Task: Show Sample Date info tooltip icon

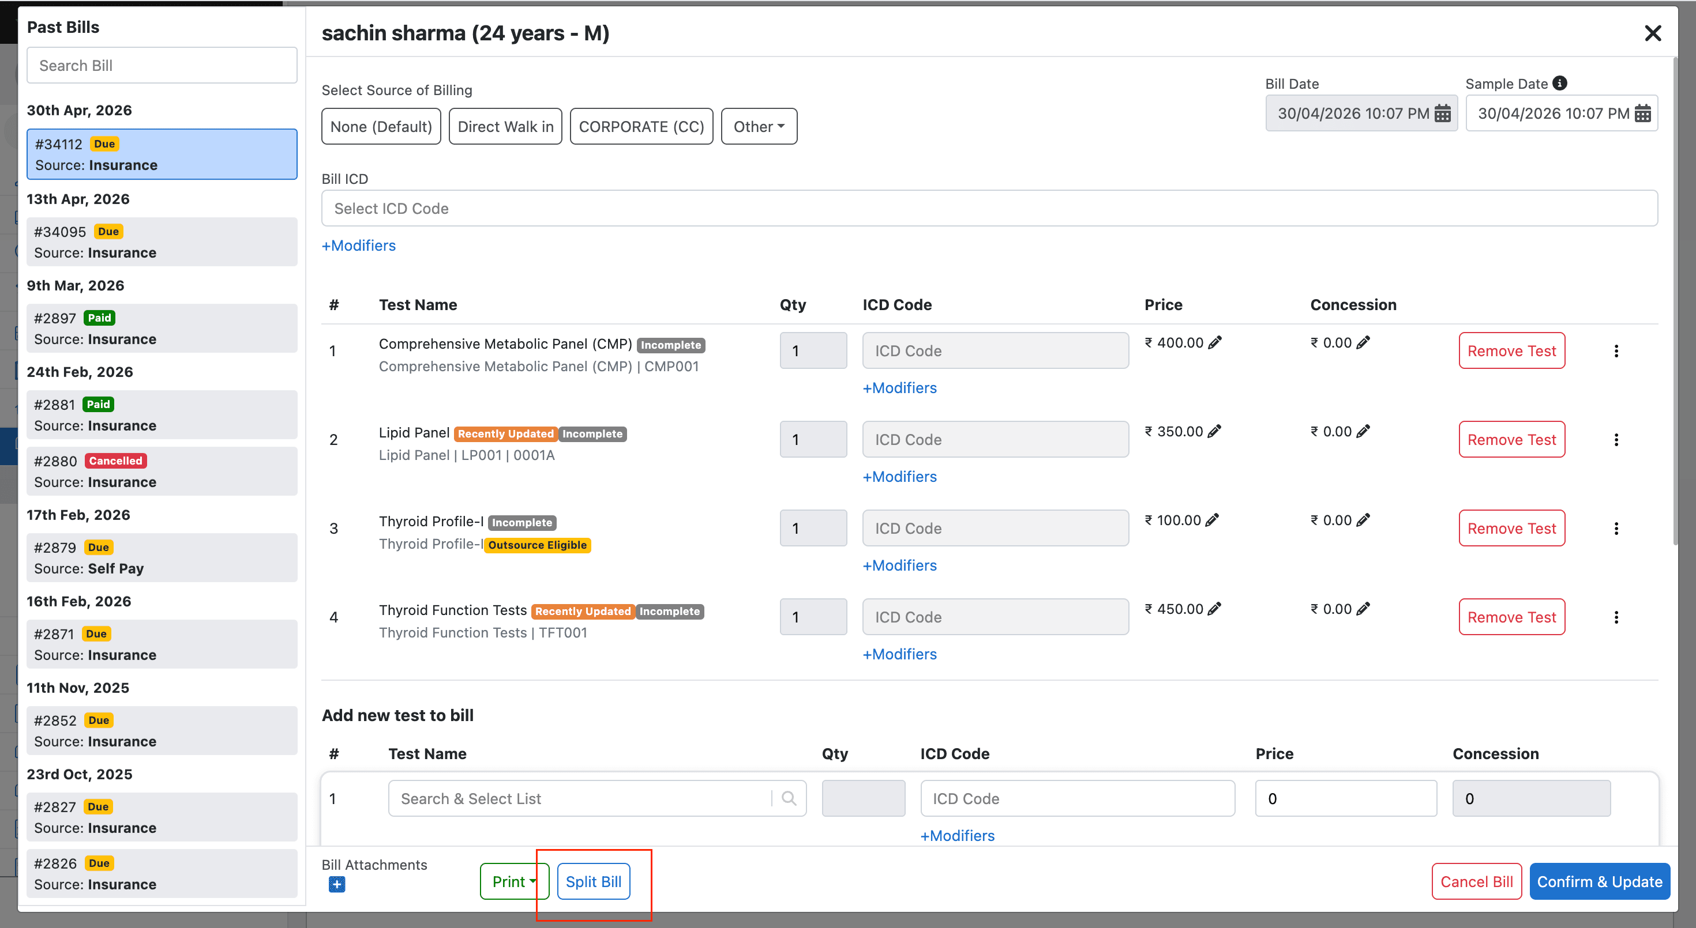Action: pos(1559,84)
